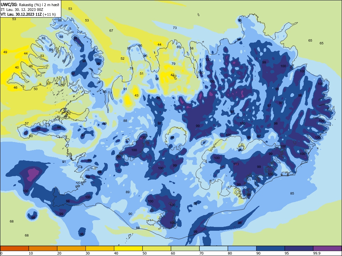Click the map value '60' on the western peninsula

click(31, 136)
